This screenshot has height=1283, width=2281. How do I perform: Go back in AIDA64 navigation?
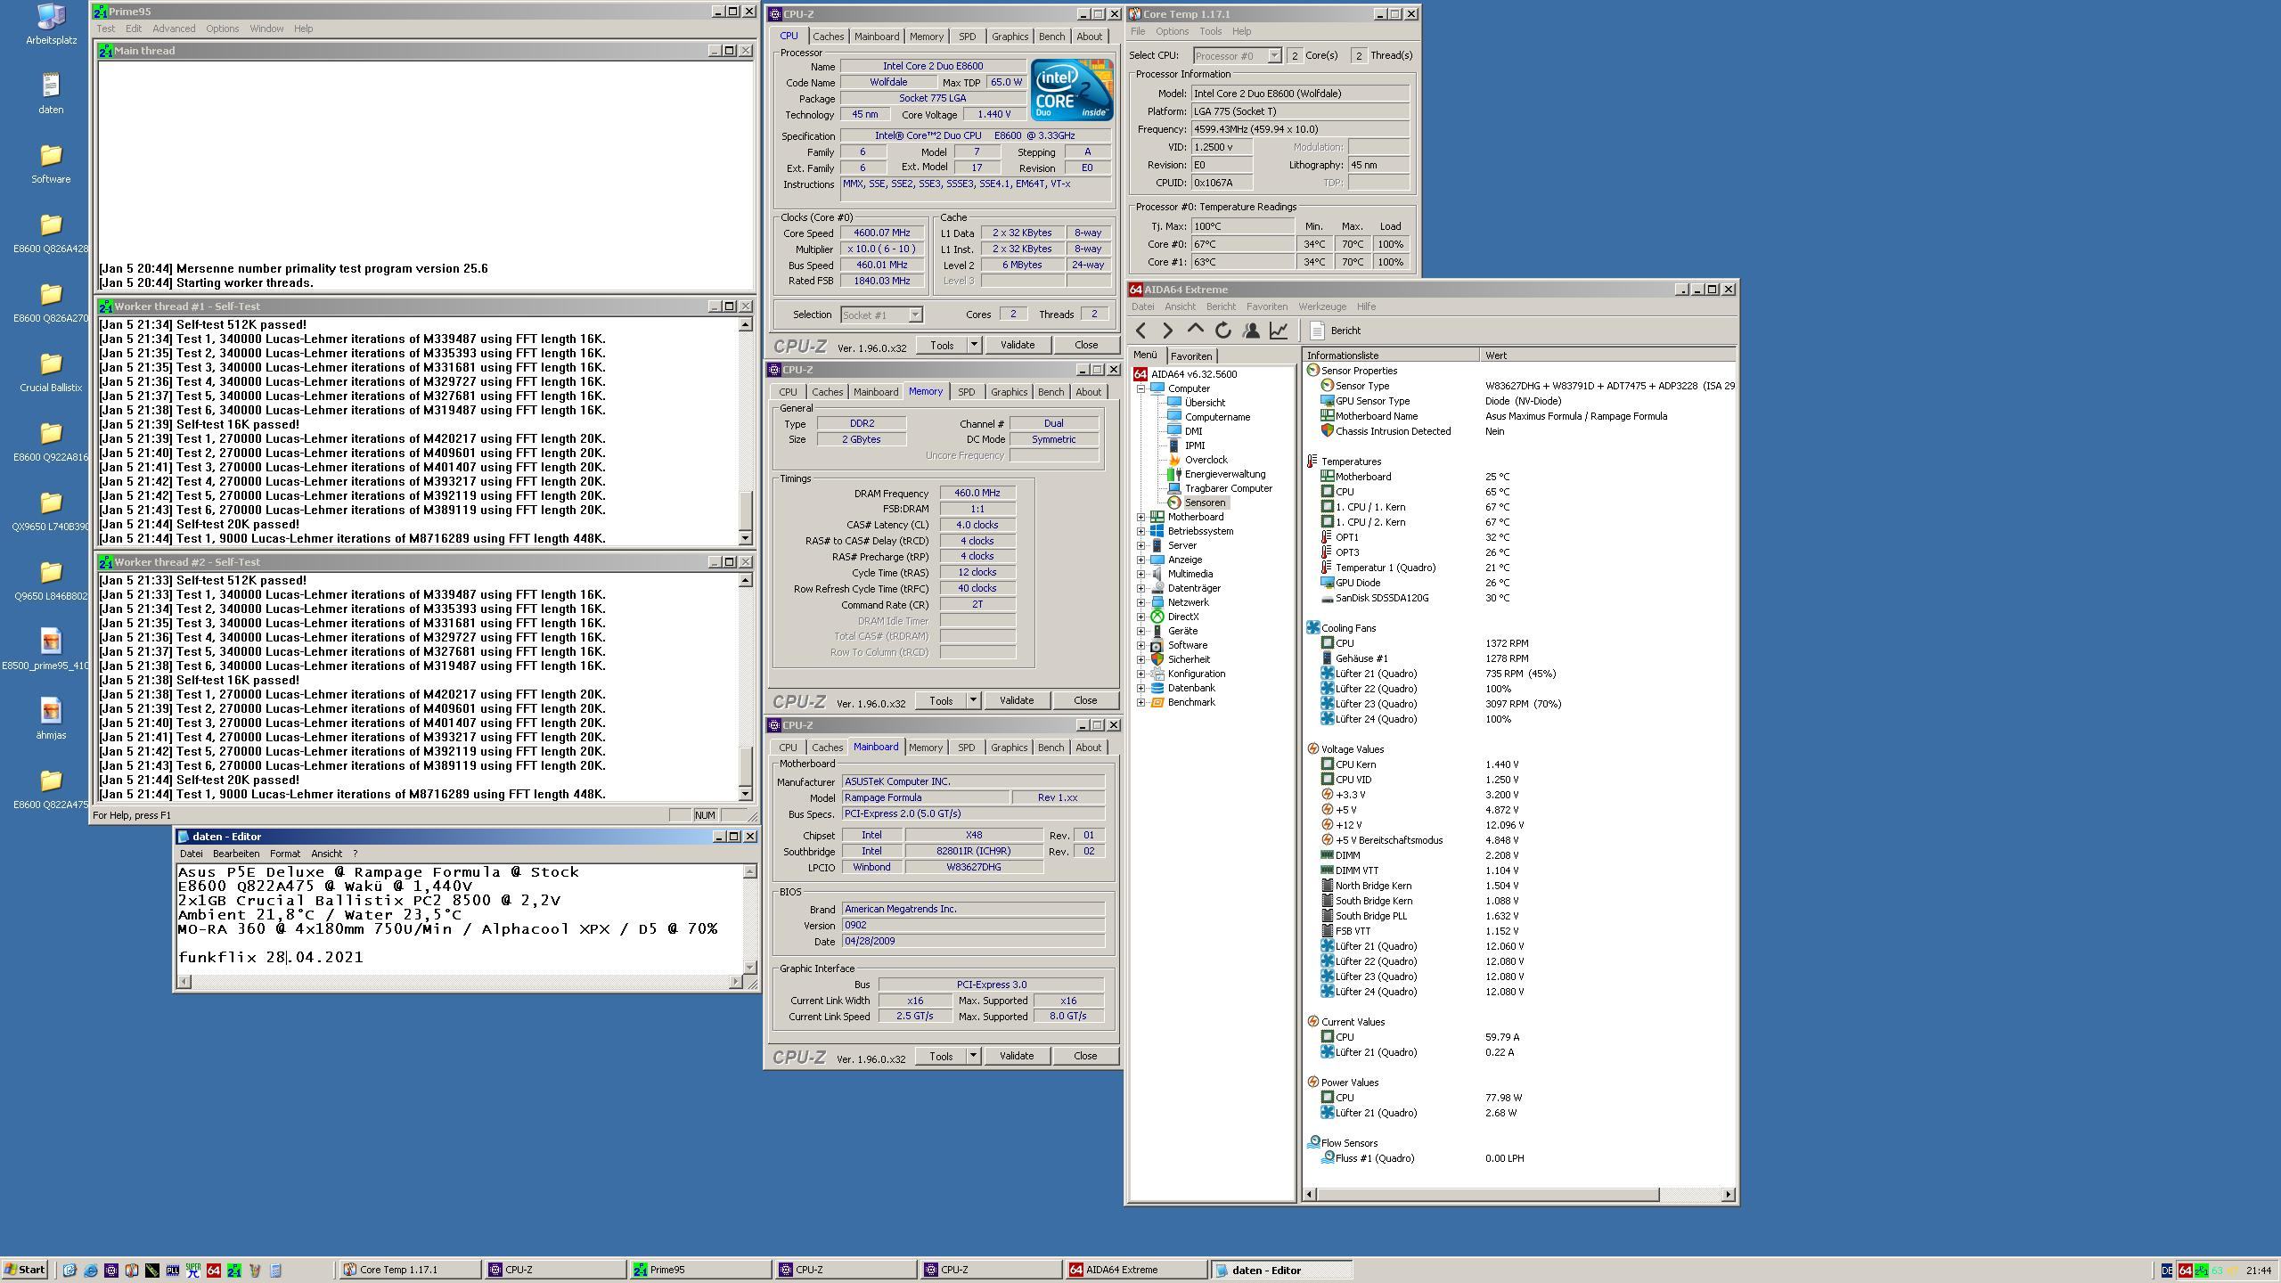click(x=1141, y=331)
